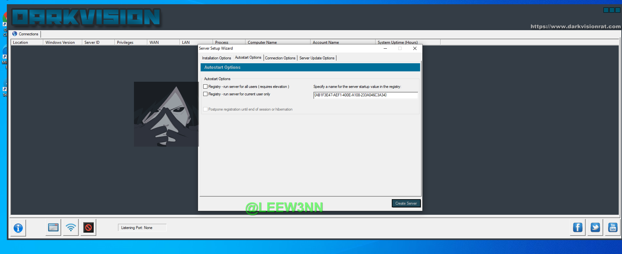622x254 pixels.
Task: Click the anime character image thumbnail
Action: pyautogui.click(x=166, y=114)
